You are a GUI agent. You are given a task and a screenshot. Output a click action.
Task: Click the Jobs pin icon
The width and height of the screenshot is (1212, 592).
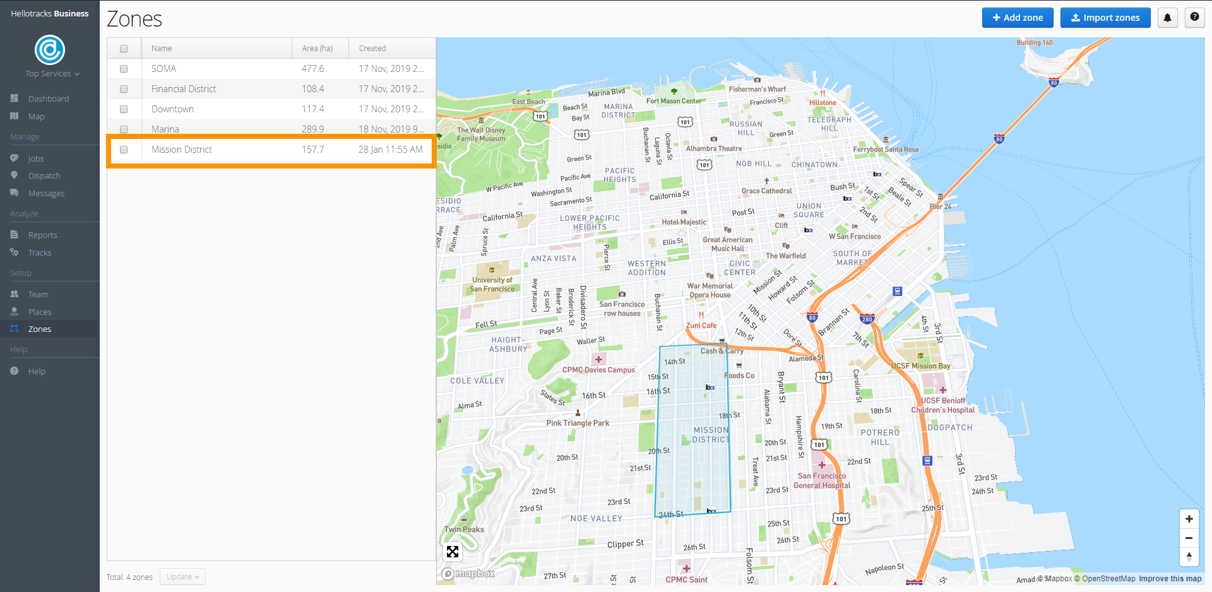pyautogui.click(x=15, y=158)
